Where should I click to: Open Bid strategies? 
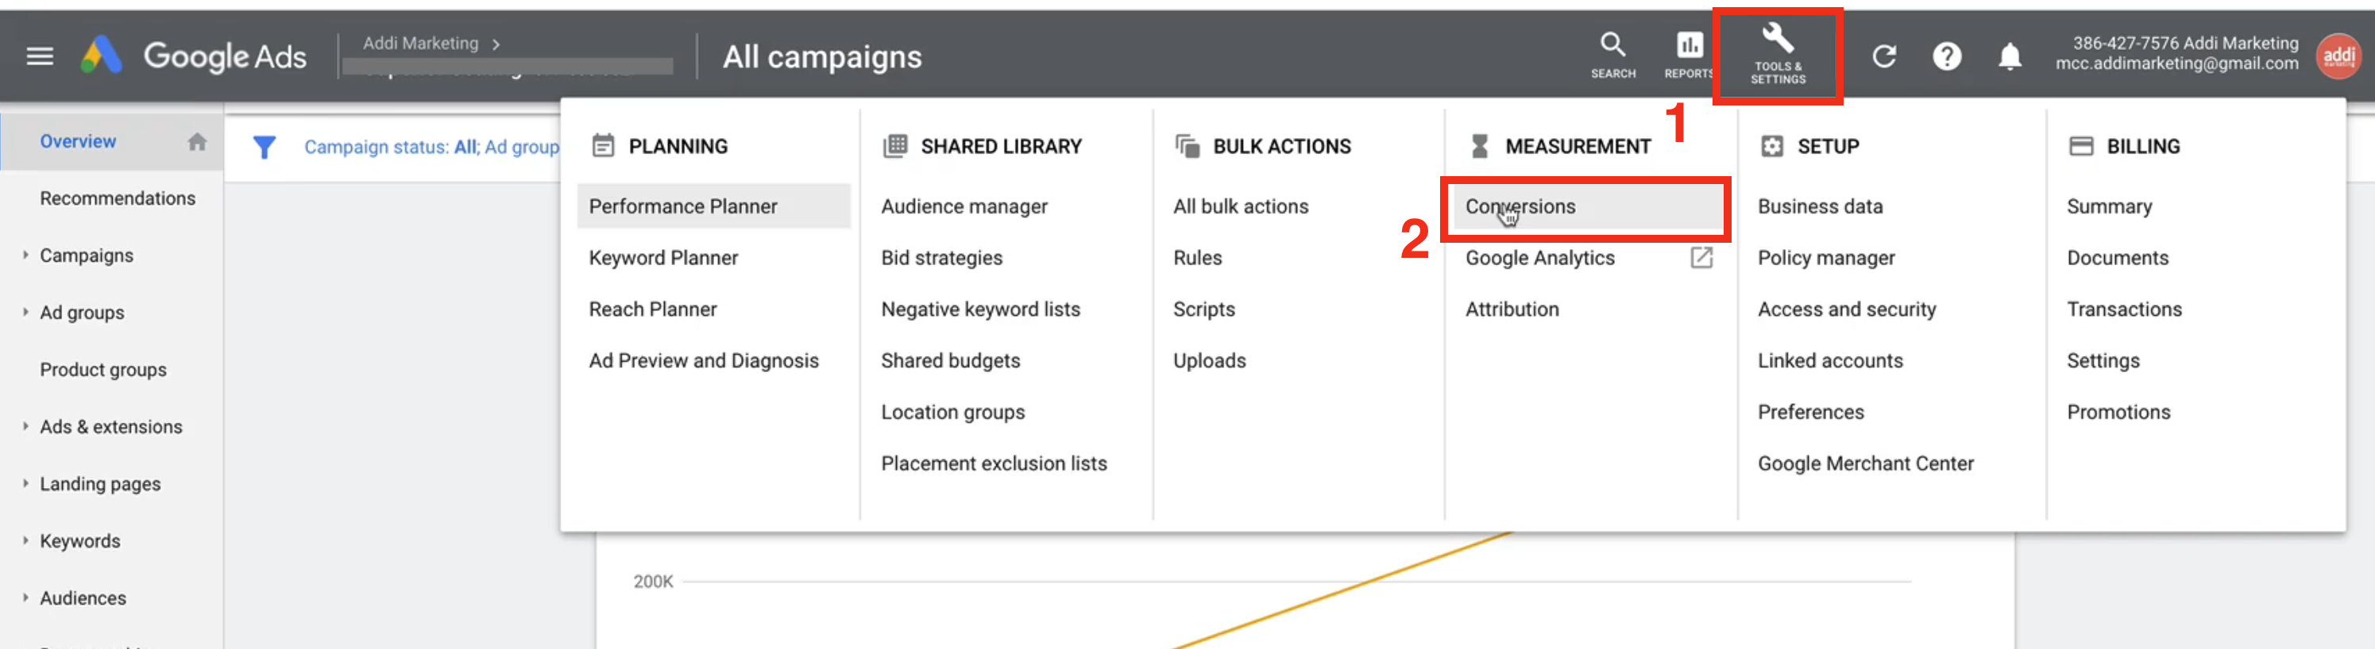point(941,258)
